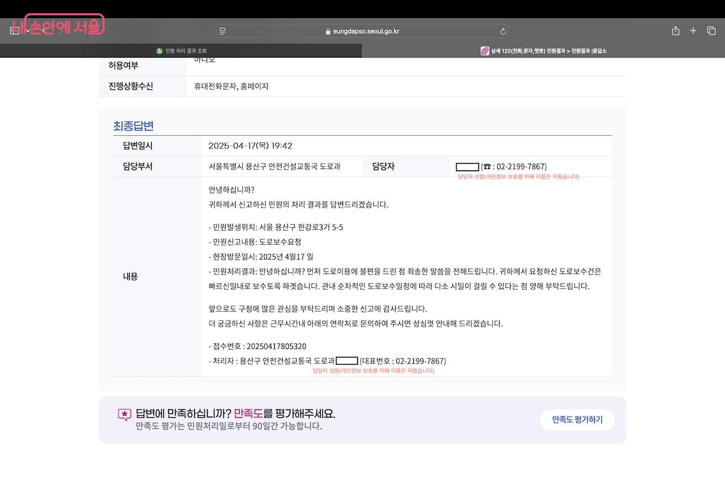The height and width of the screenshot is (483, 725).
Task: Toggle the Safari sidebar
Action: [x=14, y=31]
